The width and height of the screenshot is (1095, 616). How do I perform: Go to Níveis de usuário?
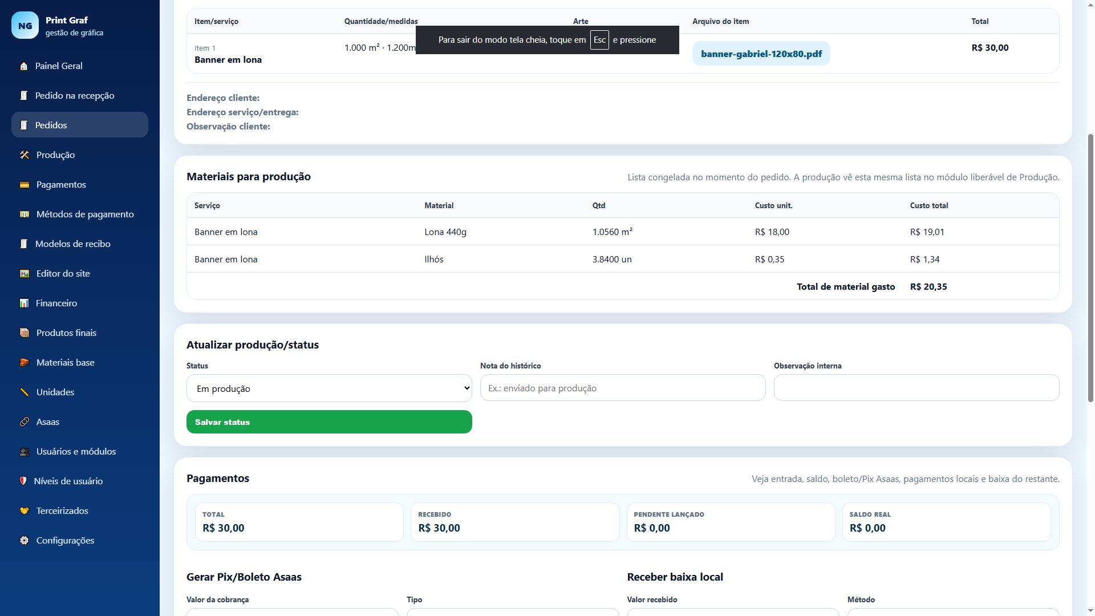80,481
